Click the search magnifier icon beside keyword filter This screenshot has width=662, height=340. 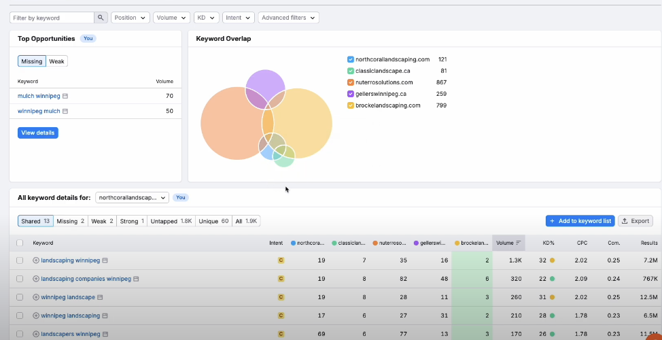pyautogui.click(x=101, y=18)
